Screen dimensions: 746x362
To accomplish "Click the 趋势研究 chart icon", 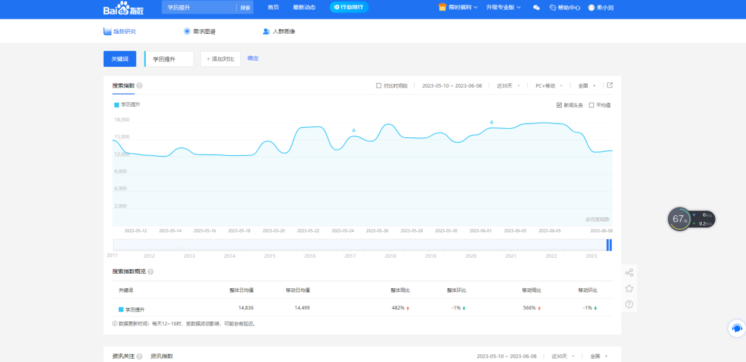I will coord(107,31).
